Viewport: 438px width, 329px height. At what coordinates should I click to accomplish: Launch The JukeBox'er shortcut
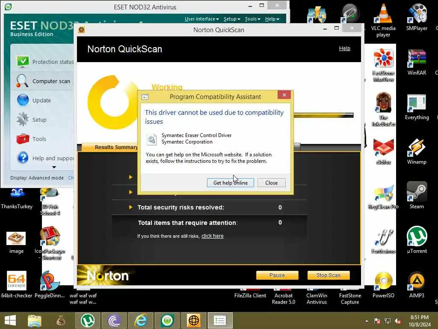coord(384,110)
